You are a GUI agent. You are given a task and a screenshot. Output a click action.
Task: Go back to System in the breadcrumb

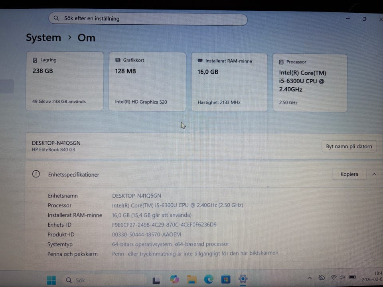[x=43, y=38]
